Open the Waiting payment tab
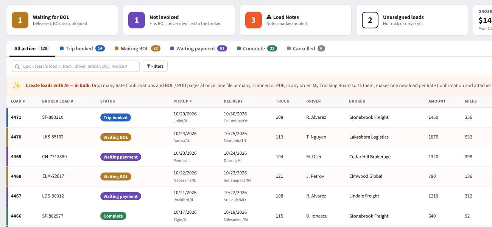Image resolution: width=492 pixels, height=227 pixels. (x=199, y=48)
